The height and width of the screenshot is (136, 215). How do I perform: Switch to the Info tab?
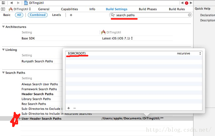click(92, 9)
